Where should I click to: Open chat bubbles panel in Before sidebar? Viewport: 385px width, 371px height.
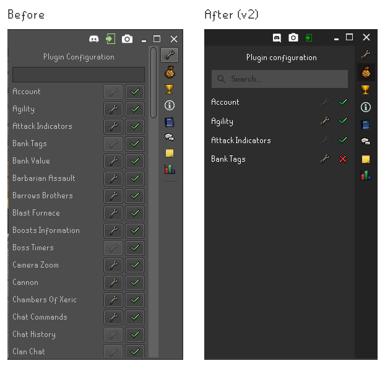tap(170, 137)
